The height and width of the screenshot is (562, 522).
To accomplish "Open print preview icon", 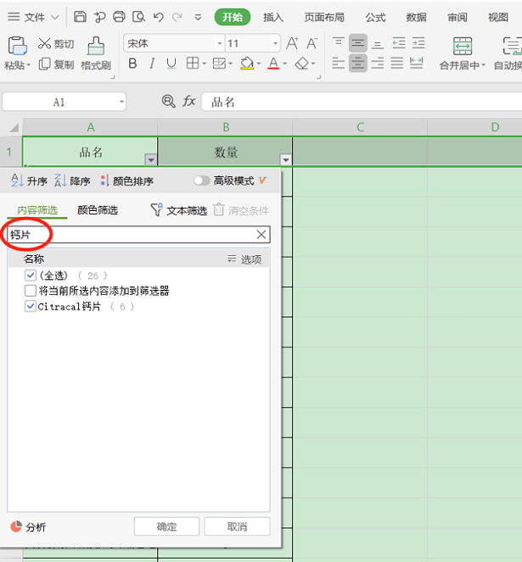I will click(x=138, y=17).
